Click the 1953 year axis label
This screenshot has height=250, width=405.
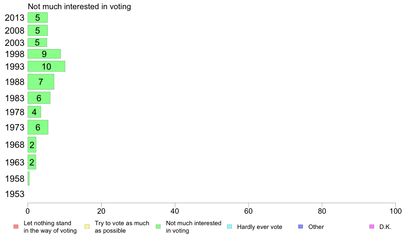click(x=15, y=194)
